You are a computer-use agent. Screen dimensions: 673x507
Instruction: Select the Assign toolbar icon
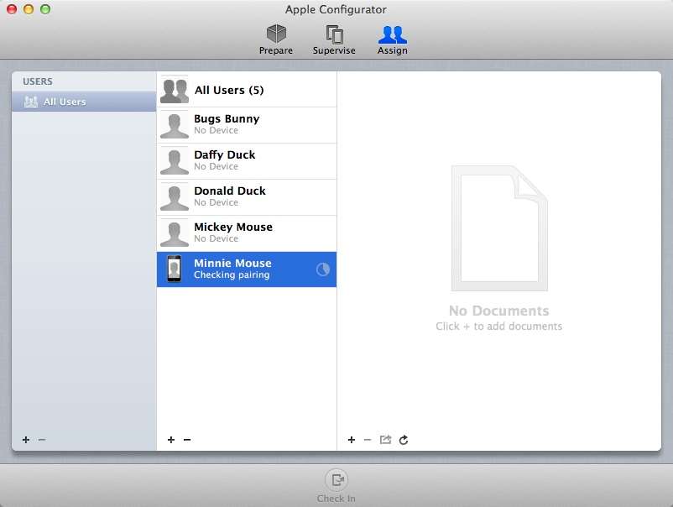392,37
